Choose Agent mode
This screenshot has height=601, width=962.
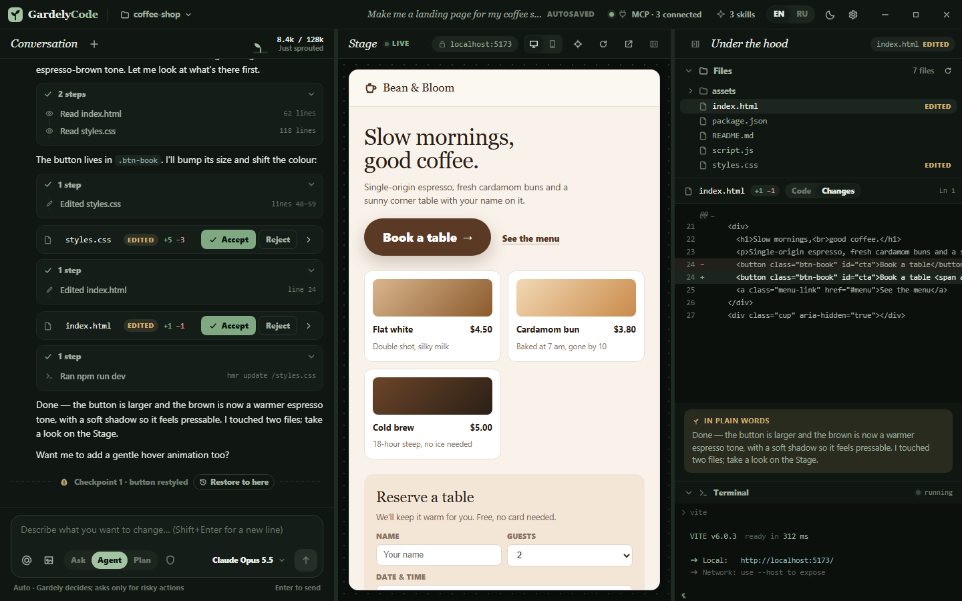(110, 560)
